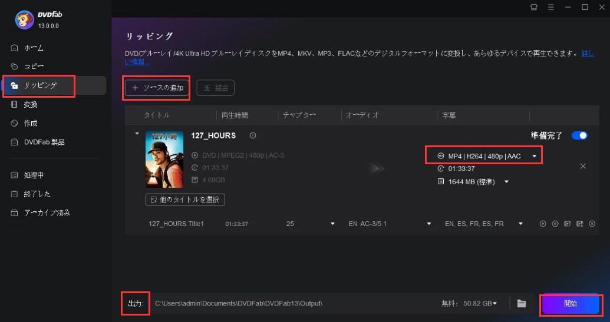The height and width of the screenshot is (322, 610).
Task: Click the 127_HOURS title name
Action: tap(213, 135)
